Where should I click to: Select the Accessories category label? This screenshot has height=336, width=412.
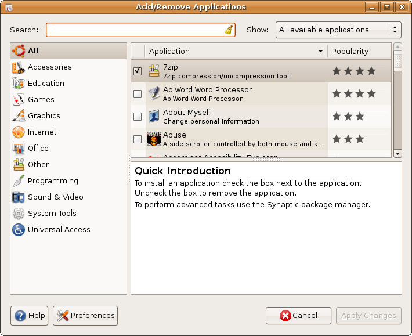pyautogui.click(x=50, y=67)
